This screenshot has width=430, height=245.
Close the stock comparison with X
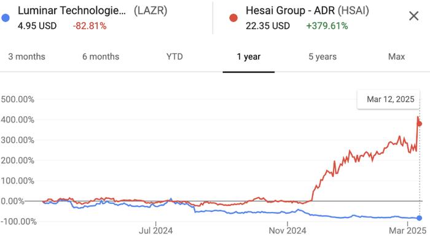[x=413, y=16]
